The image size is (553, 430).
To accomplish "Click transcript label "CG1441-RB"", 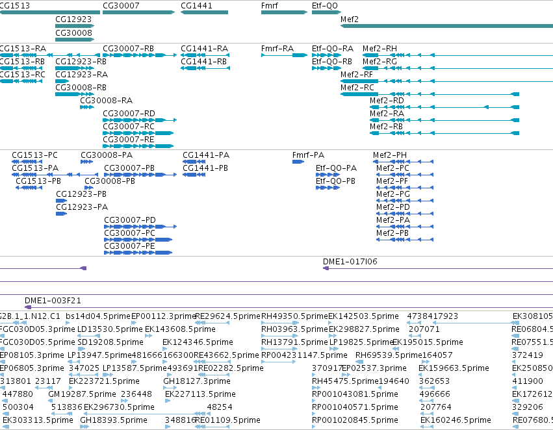I will point(203,62).
